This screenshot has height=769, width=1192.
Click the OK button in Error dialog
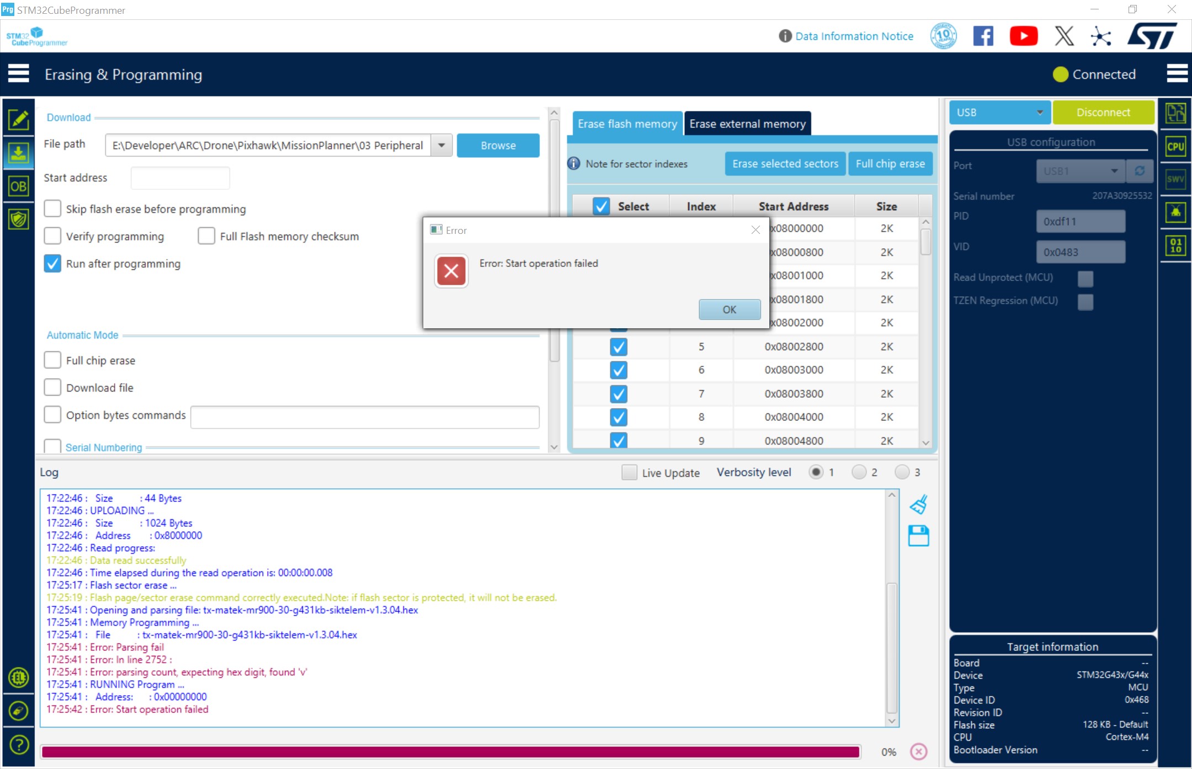click(730, 309)
